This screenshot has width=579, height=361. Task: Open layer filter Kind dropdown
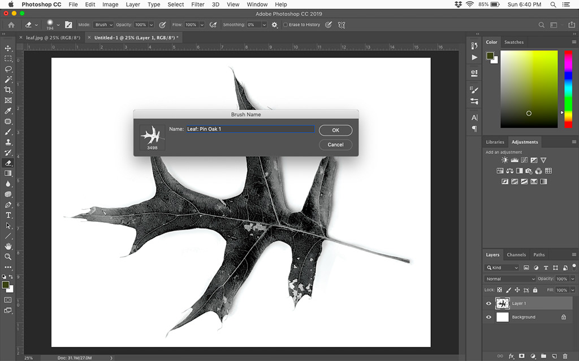tap(502, 268)
